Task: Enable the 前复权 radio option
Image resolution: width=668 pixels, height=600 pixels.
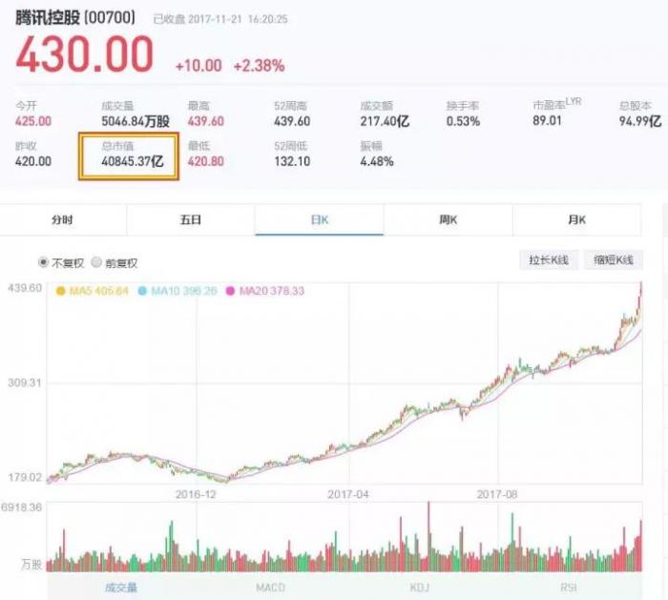Action: (97, 262)
